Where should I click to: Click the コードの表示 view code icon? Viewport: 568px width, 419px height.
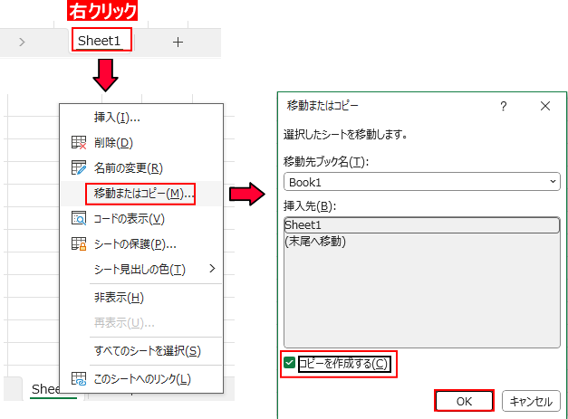(79, 218)
